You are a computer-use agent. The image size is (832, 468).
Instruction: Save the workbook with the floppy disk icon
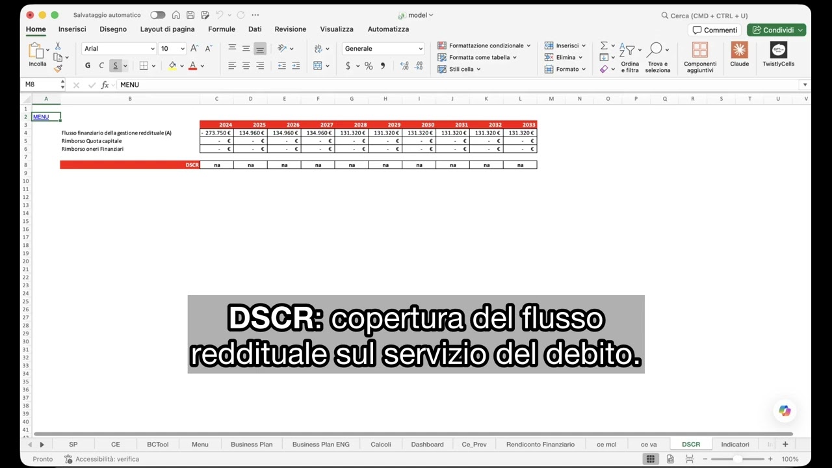point(190,15)
